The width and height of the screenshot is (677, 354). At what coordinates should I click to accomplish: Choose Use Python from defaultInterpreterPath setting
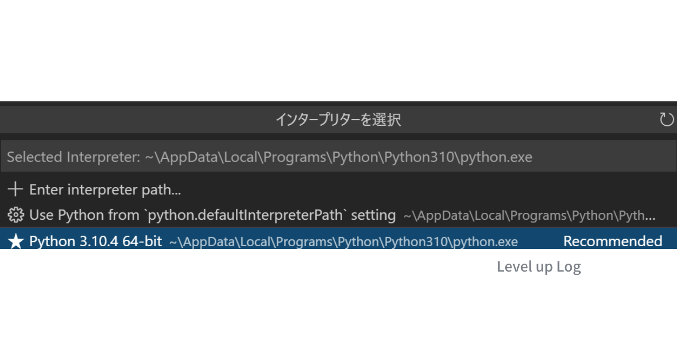212,215
